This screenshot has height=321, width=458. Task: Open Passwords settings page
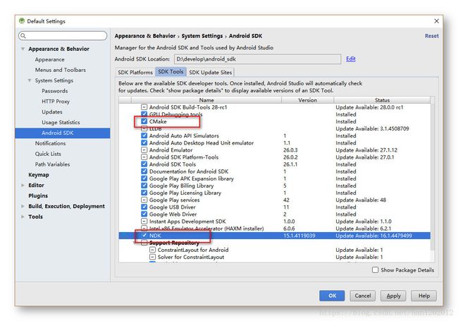(x=55, y=91)
